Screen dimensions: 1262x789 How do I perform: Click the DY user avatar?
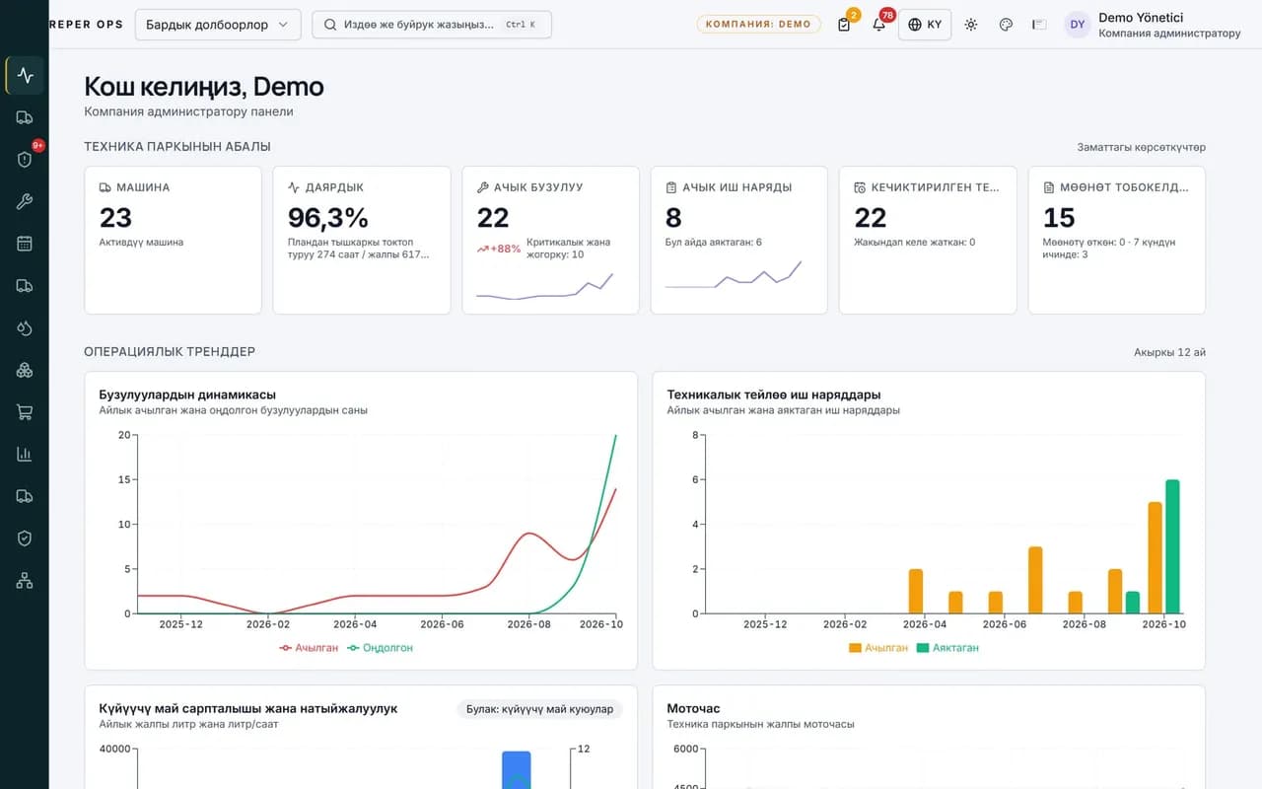[x=1078, y=25]
